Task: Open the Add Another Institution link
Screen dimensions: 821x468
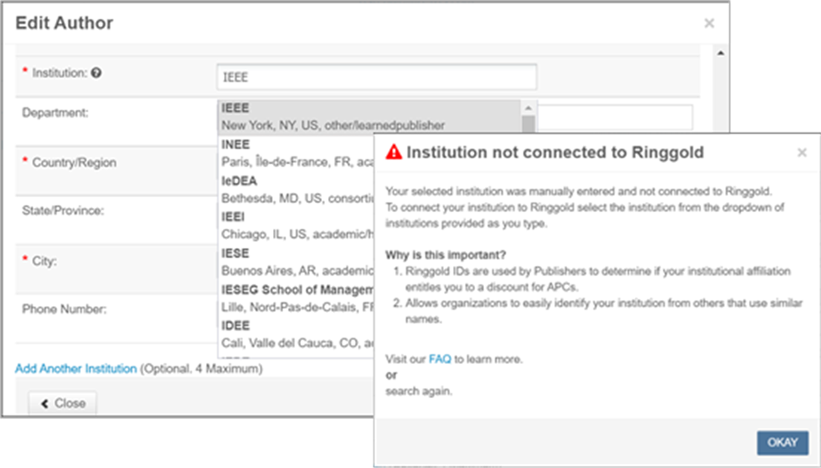Action: coord(76,368)
